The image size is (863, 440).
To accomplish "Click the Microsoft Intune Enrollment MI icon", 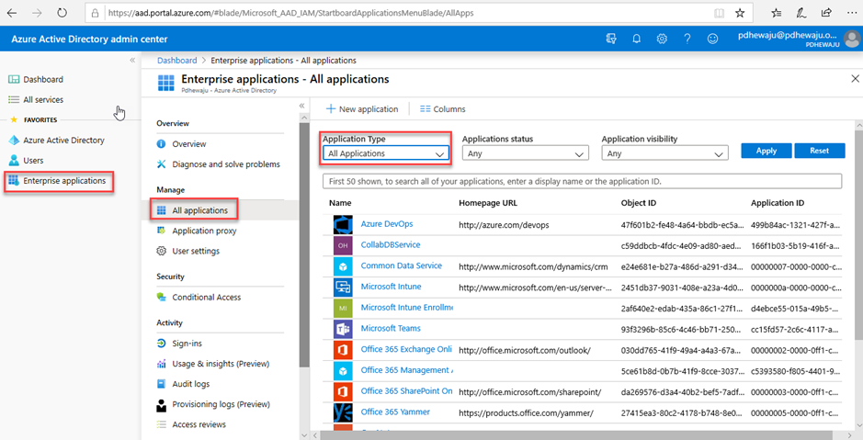I will 343,308.
